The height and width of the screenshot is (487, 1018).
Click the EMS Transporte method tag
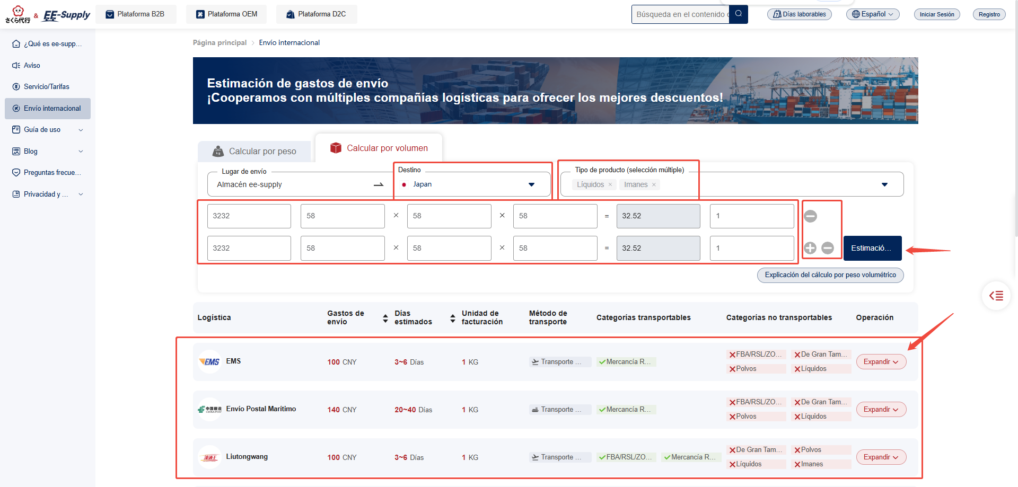[560, 362]
